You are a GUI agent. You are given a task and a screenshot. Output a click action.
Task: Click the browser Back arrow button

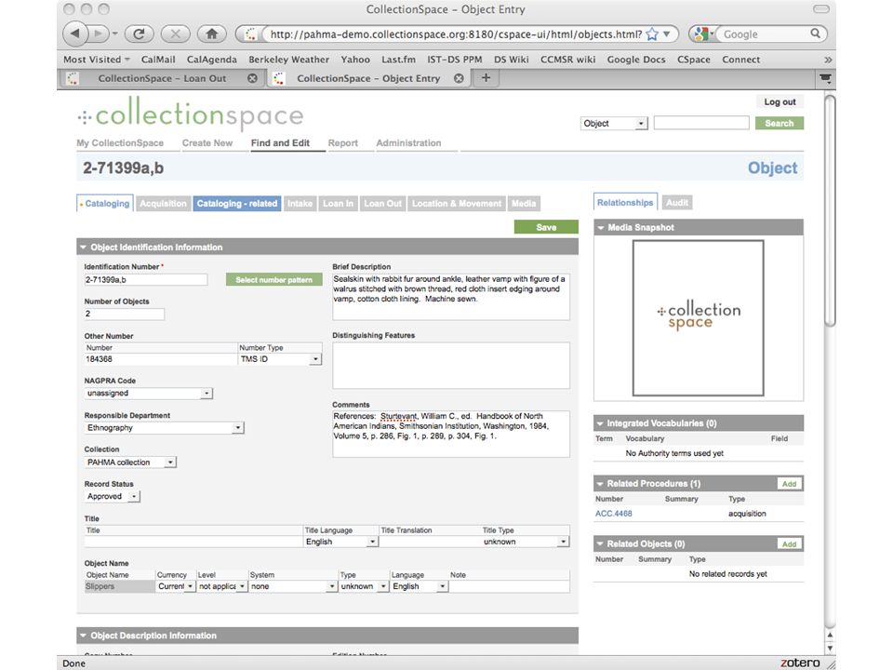(x=75, y=33)
